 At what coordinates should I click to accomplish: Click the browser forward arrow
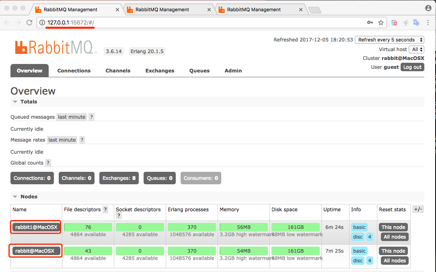pos(18,23)
